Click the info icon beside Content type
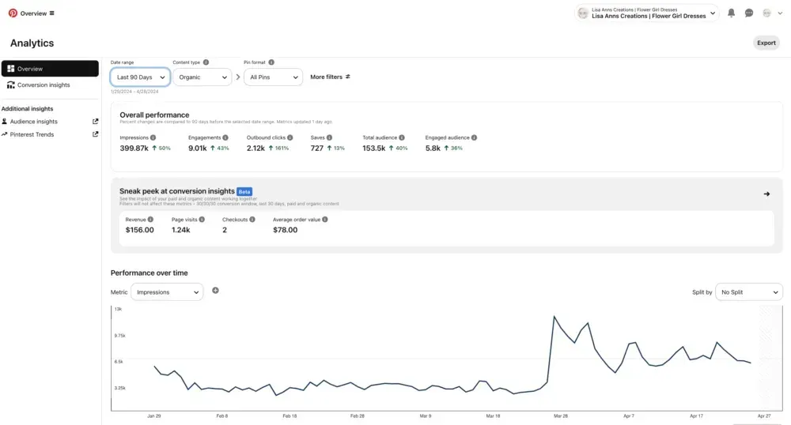The image size is (791, 425). point(206,62)
